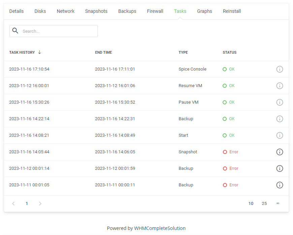The height and width of the screenshot is (235, 293).
Task: Click the Resume VM type cell
Action: [190, 86]
